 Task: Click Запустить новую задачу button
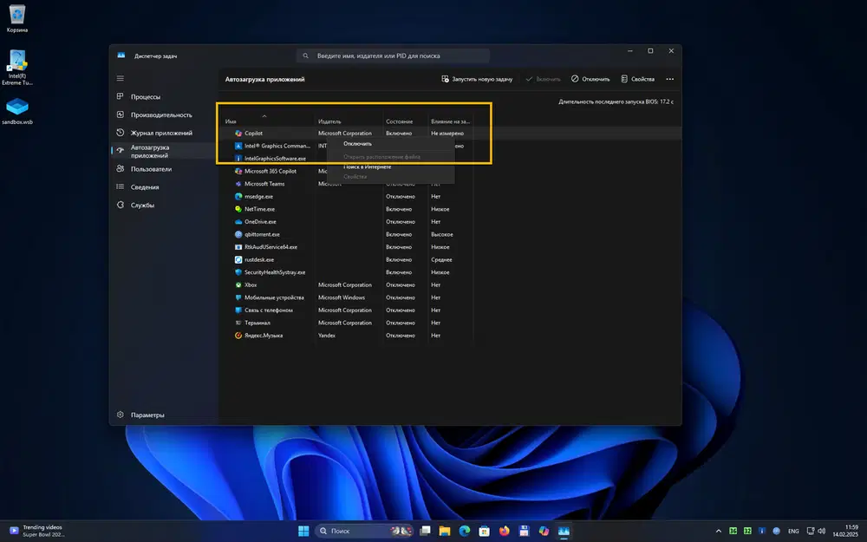477,79
